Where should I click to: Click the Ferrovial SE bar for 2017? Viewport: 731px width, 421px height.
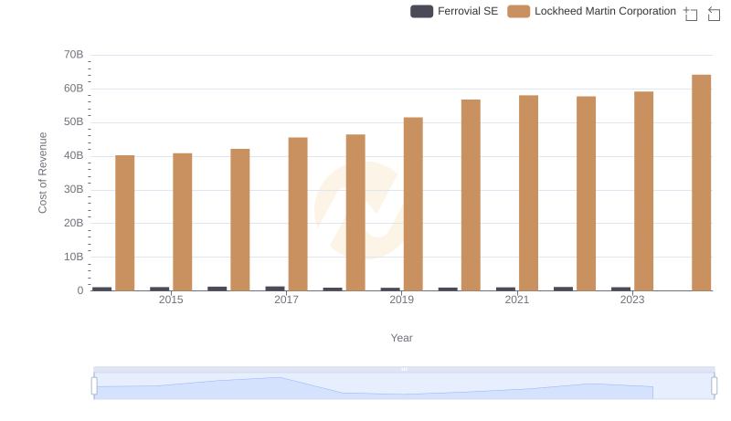[275, 289]
